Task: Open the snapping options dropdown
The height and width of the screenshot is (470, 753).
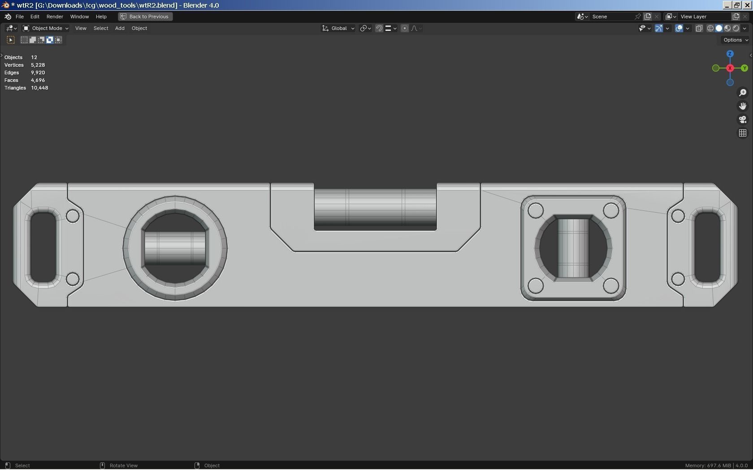Action: tap(391, 28)
